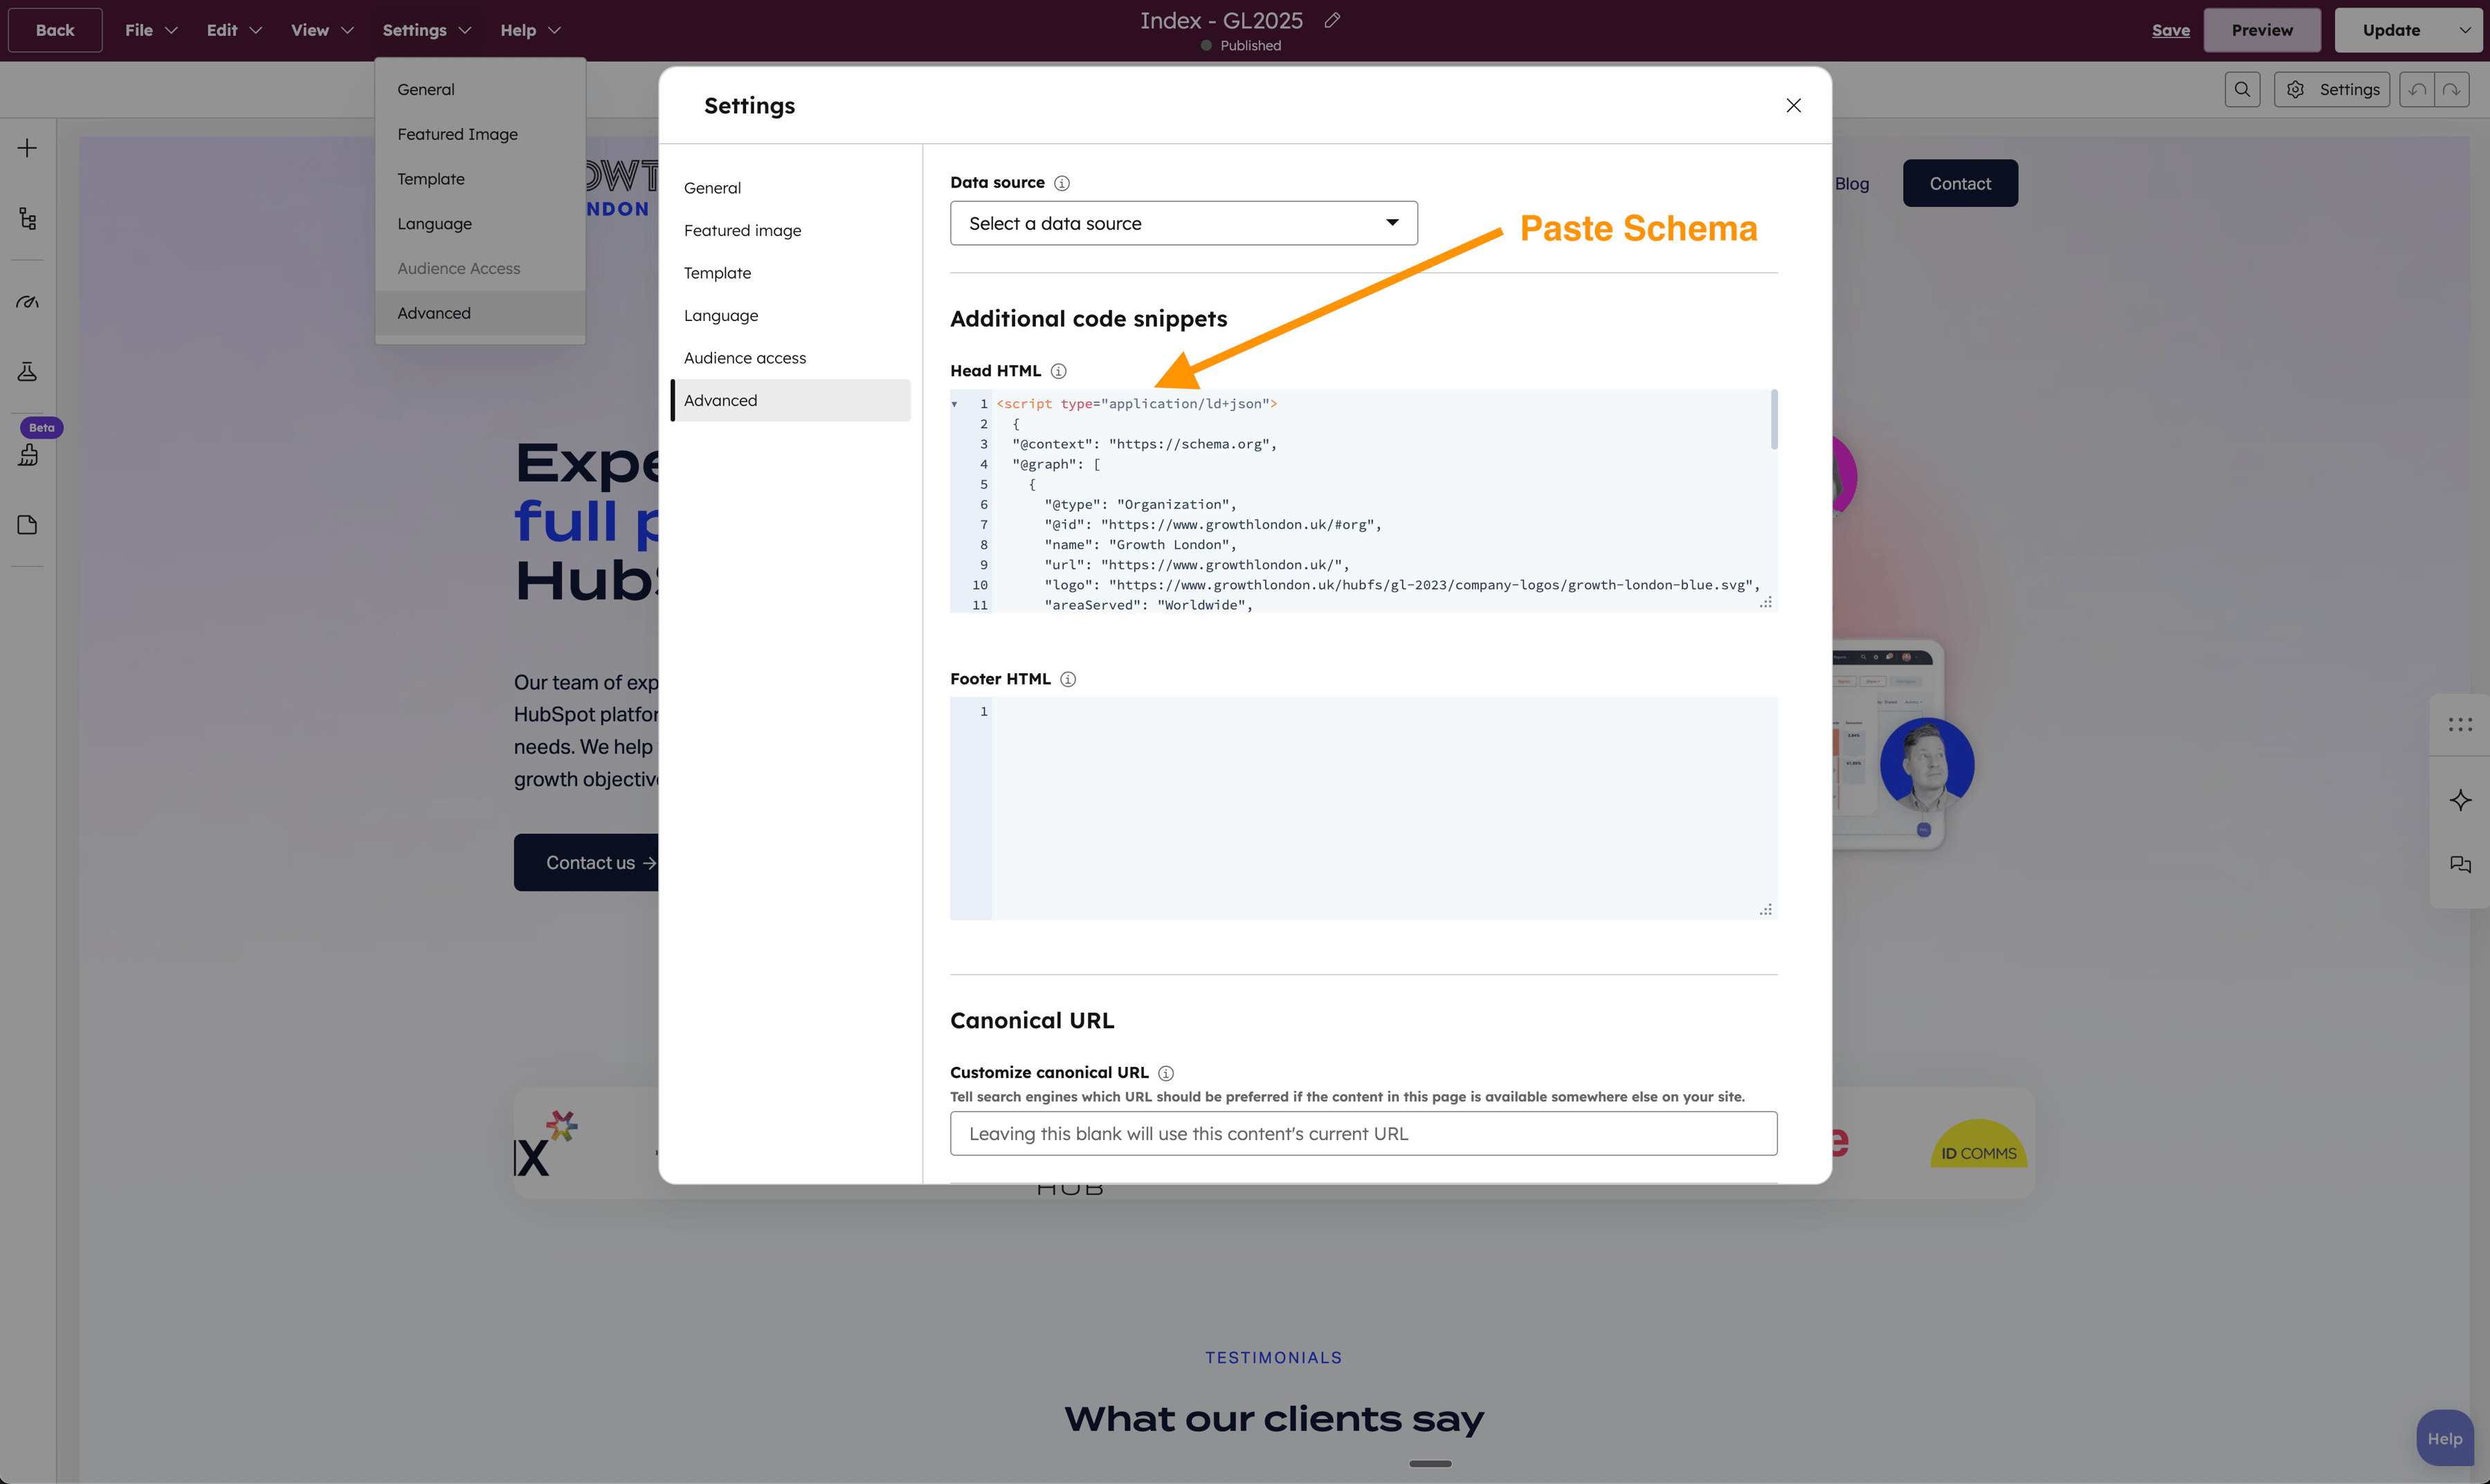Screen dimensions: 2490x1484
Task: Open the page contents panel icon
Action: pos(27,524)
